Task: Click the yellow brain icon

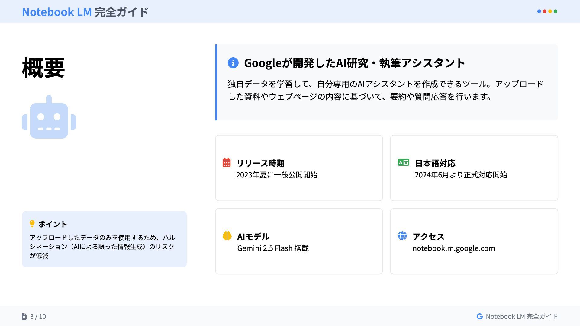Action: pos(227,236)
